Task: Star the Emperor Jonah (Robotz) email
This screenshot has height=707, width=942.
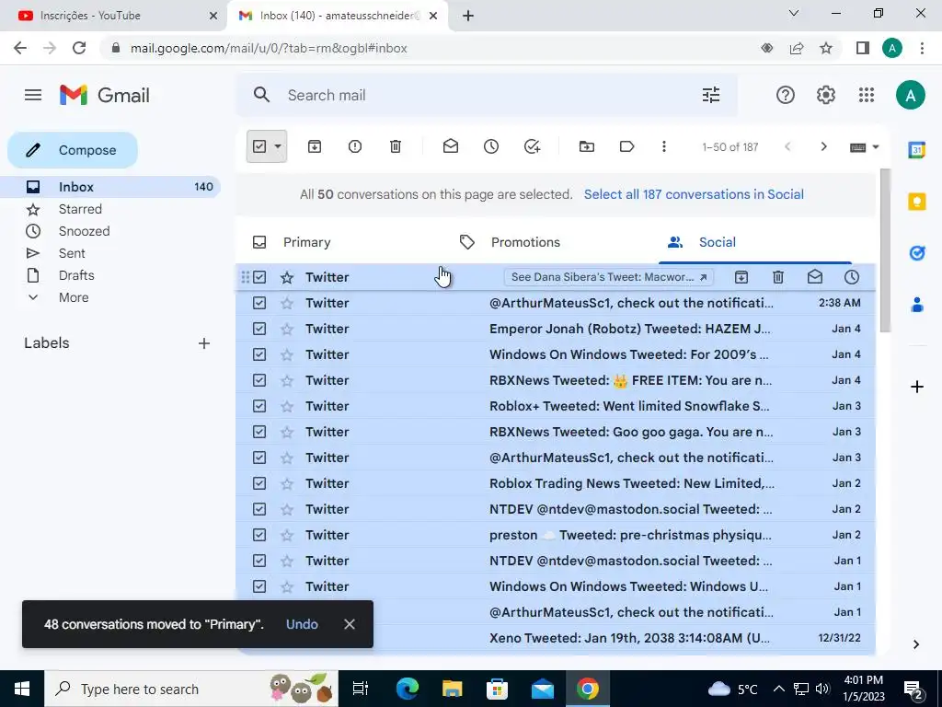Action: click(287, 329)
